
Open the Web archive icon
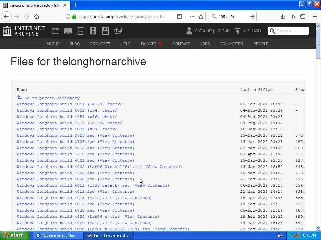(x=55, y=31)
